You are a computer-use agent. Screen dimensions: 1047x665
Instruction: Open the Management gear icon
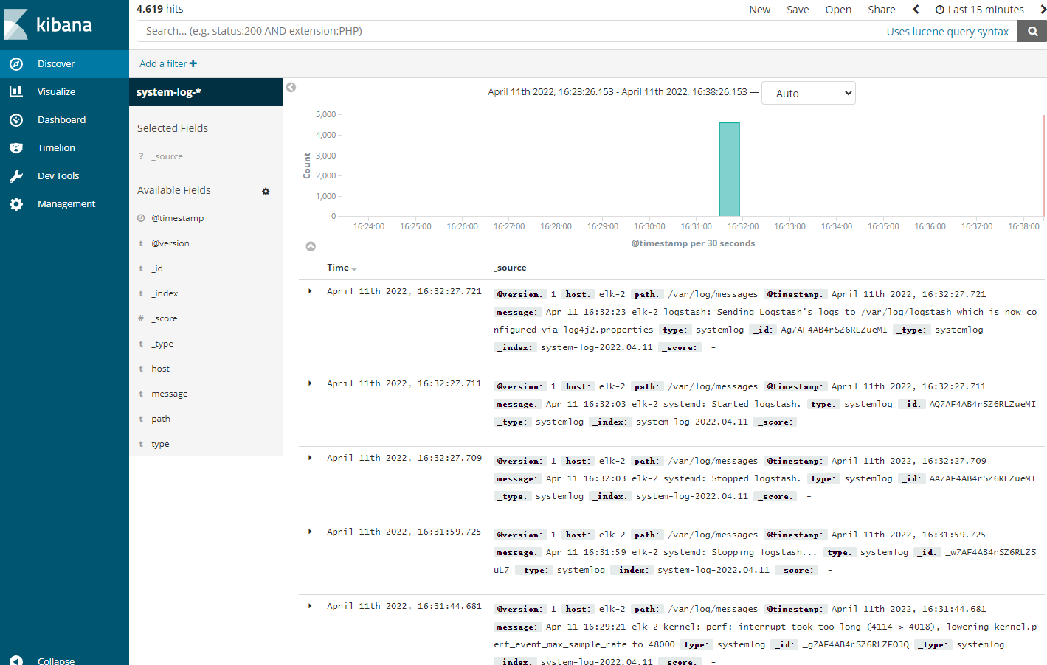pyautogui.click(x=16, y=204)
